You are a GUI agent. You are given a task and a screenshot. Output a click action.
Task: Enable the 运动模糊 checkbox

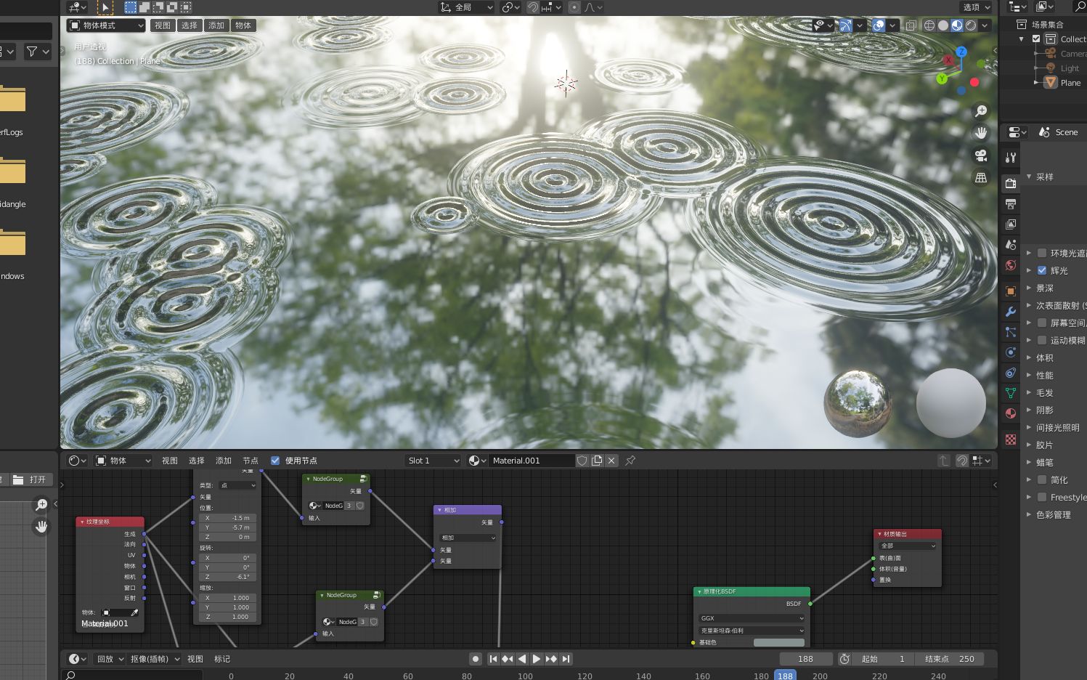point(1042,340)
